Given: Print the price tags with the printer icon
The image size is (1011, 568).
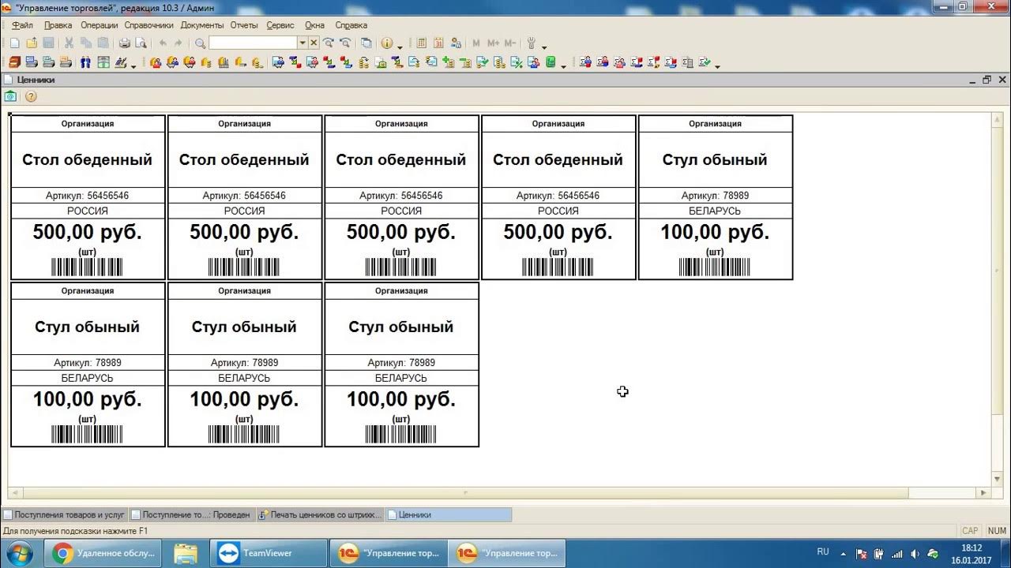Looking at the screenshot, I should tap(124, 43).
